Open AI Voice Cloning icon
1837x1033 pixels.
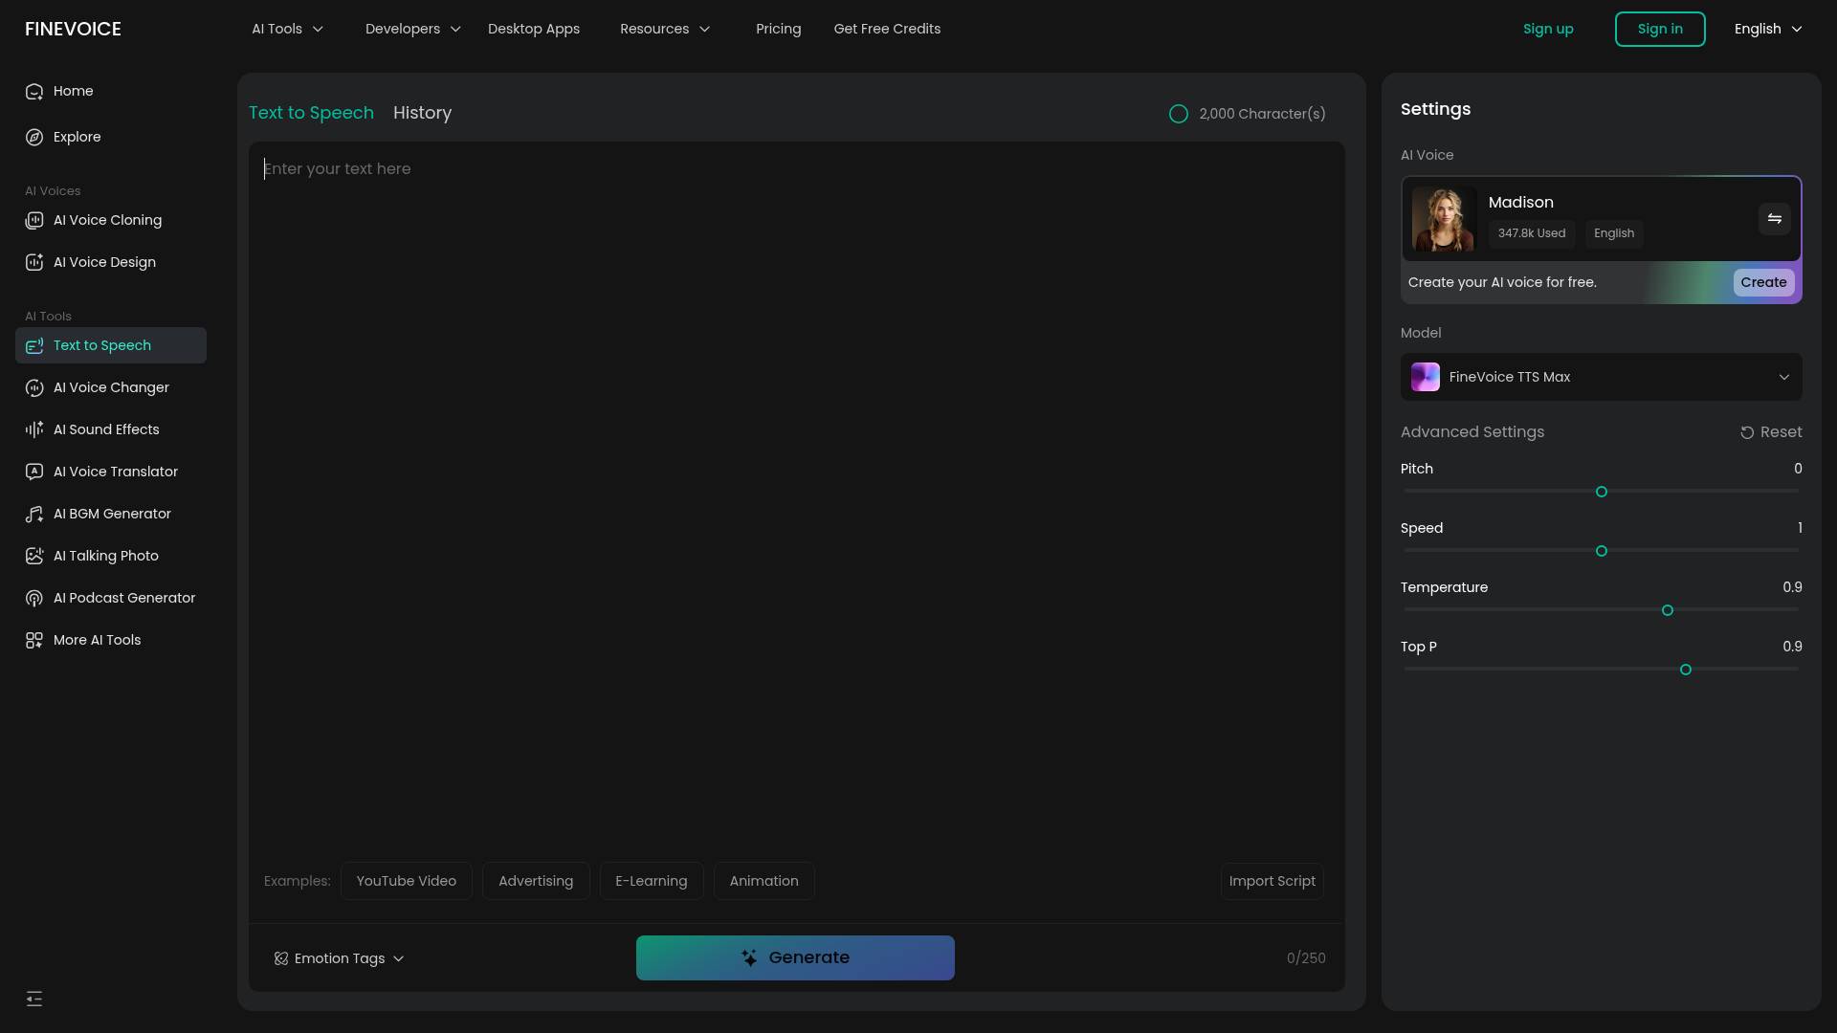34,221
